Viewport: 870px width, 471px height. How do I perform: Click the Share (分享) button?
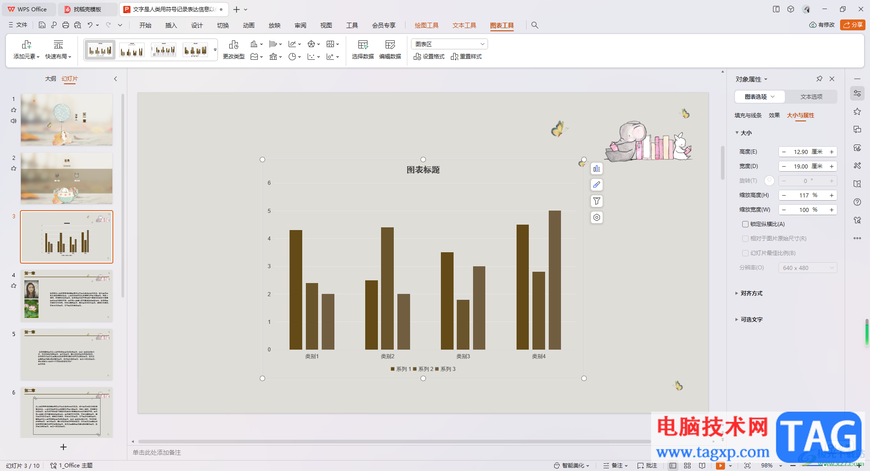853,25
